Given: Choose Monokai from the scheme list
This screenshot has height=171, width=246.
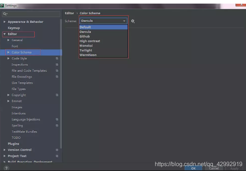Looking at the screenshot, I should (103, 46).
